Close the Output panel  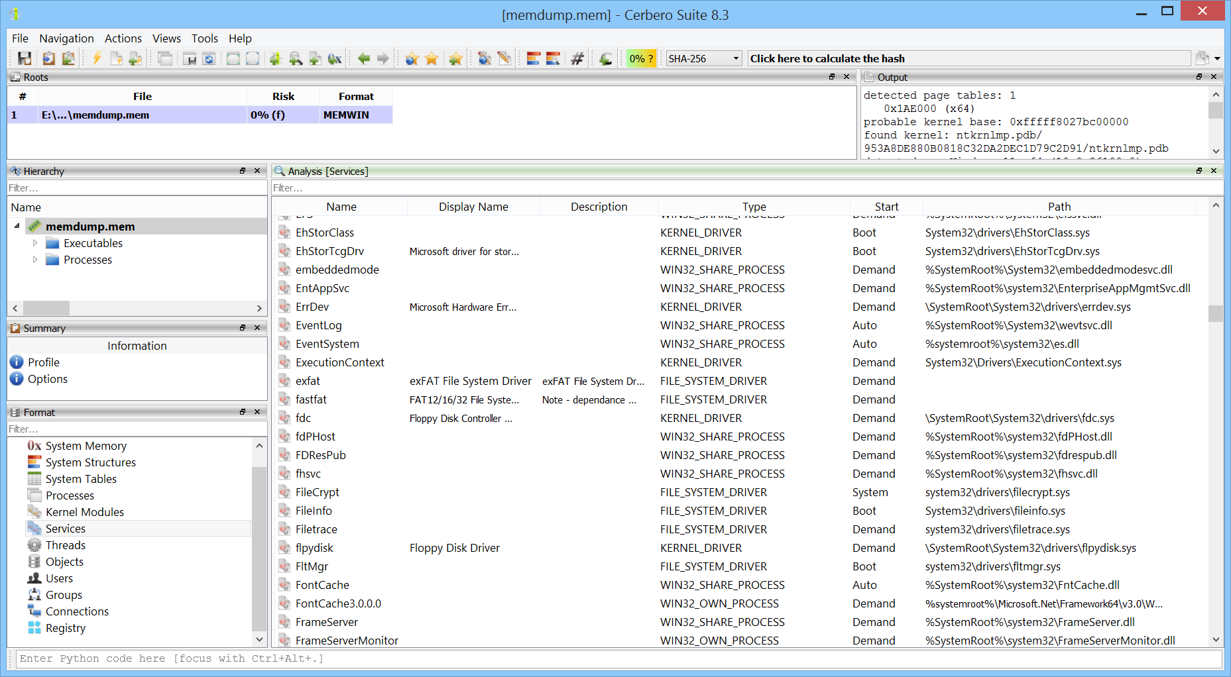[1214, 77]
